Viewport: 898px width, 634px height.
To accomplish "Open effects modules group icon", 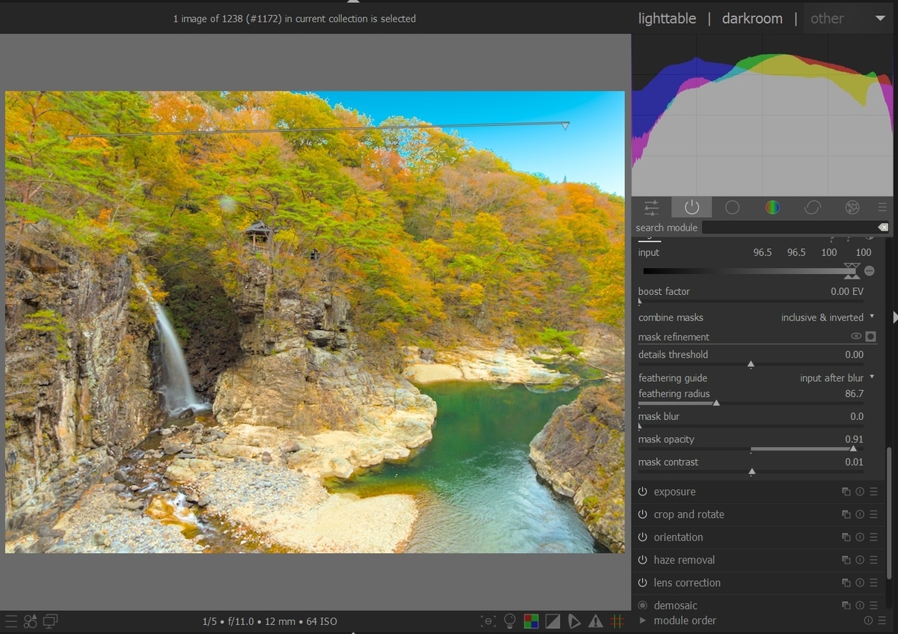I will (x=852, y=207).
